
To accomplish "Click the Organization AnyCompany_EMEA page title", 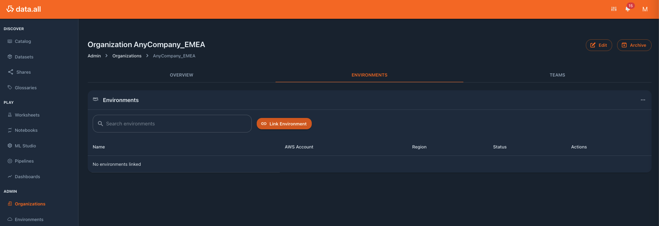I will coord(146,45).
